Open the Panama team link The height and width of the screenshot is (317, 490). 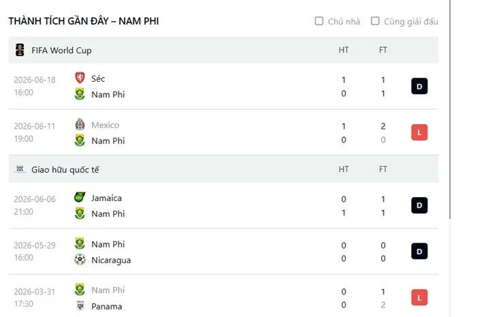[x=107, y=306]
